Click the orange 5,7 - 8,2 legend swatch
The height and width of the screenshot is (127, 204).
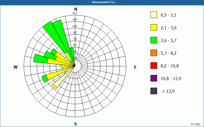tap(154, 53)
